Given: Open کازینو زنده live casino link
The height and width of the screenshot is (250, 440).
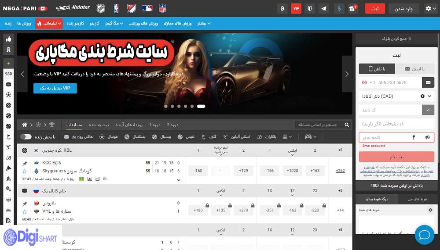Looking at the screenshot, I should (x=75, y=24).
